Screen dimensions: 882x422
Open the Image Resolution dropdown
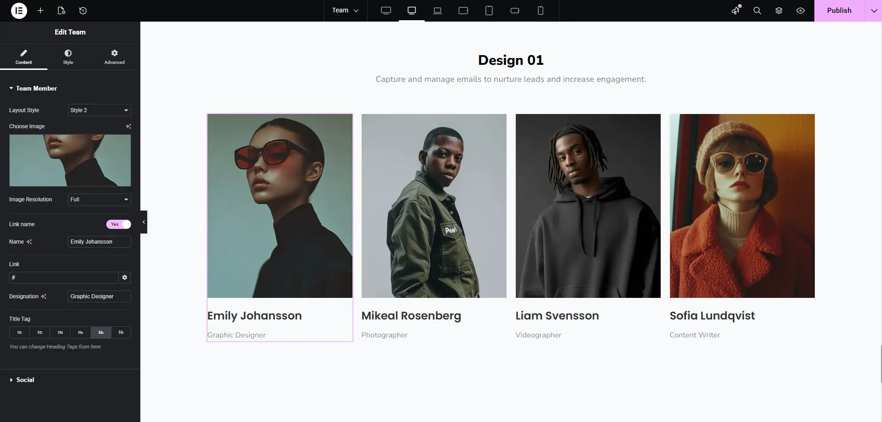pos(99,200)
